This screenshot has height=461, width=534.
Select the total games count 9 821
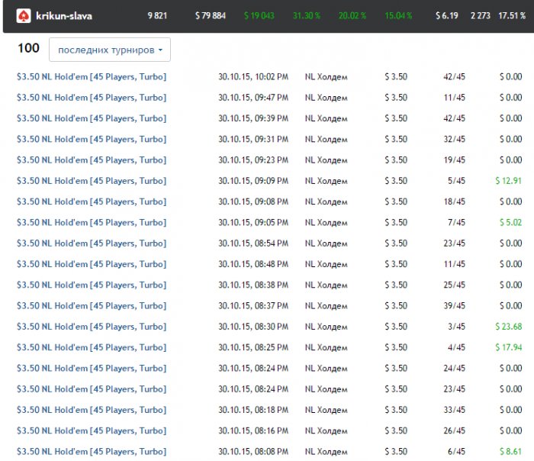click(157, 16)
